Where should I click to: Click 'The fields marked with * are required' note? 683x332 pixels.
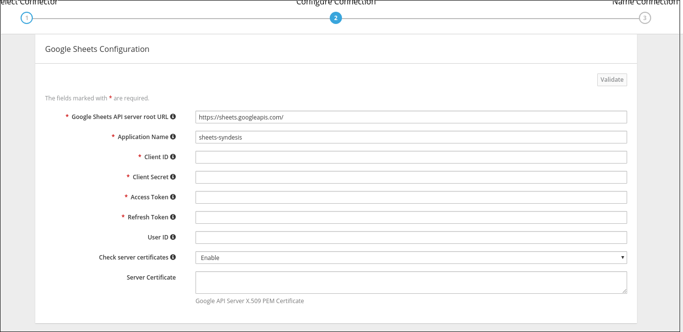(x=97, y=98)
